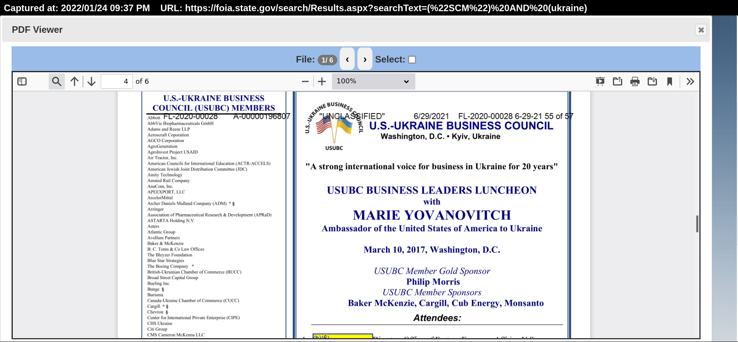Viewport: 738px width, 342px height.
Task: Click 'AbbVie Biopharmaceuticals GmbH' entry
Action: click(x=180, y=124)
